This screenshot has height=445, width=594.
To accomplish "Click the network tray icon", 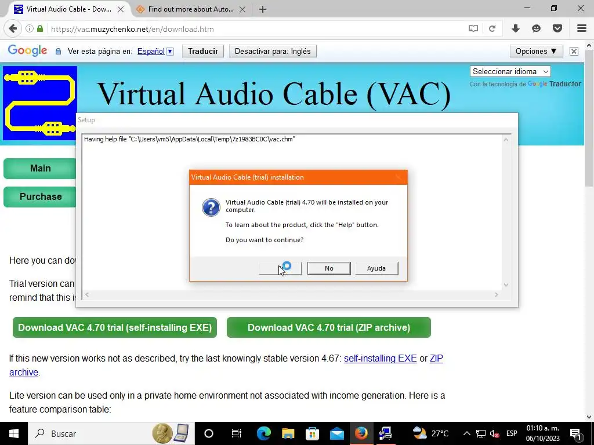I will (x=481, y=433).
